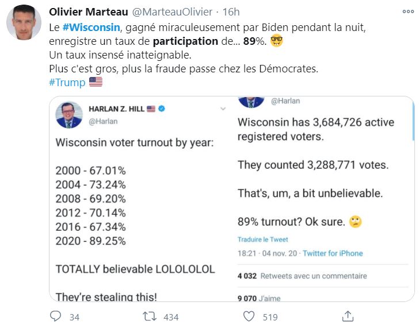
Task: Click the reply speech bubble icon
Action: [56, 316]
